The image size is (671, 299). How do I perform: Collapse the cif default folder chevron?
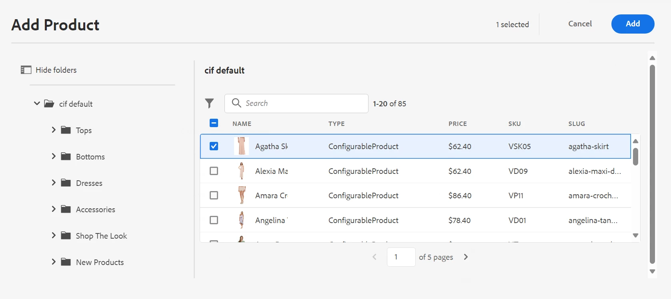click(37, 104)
